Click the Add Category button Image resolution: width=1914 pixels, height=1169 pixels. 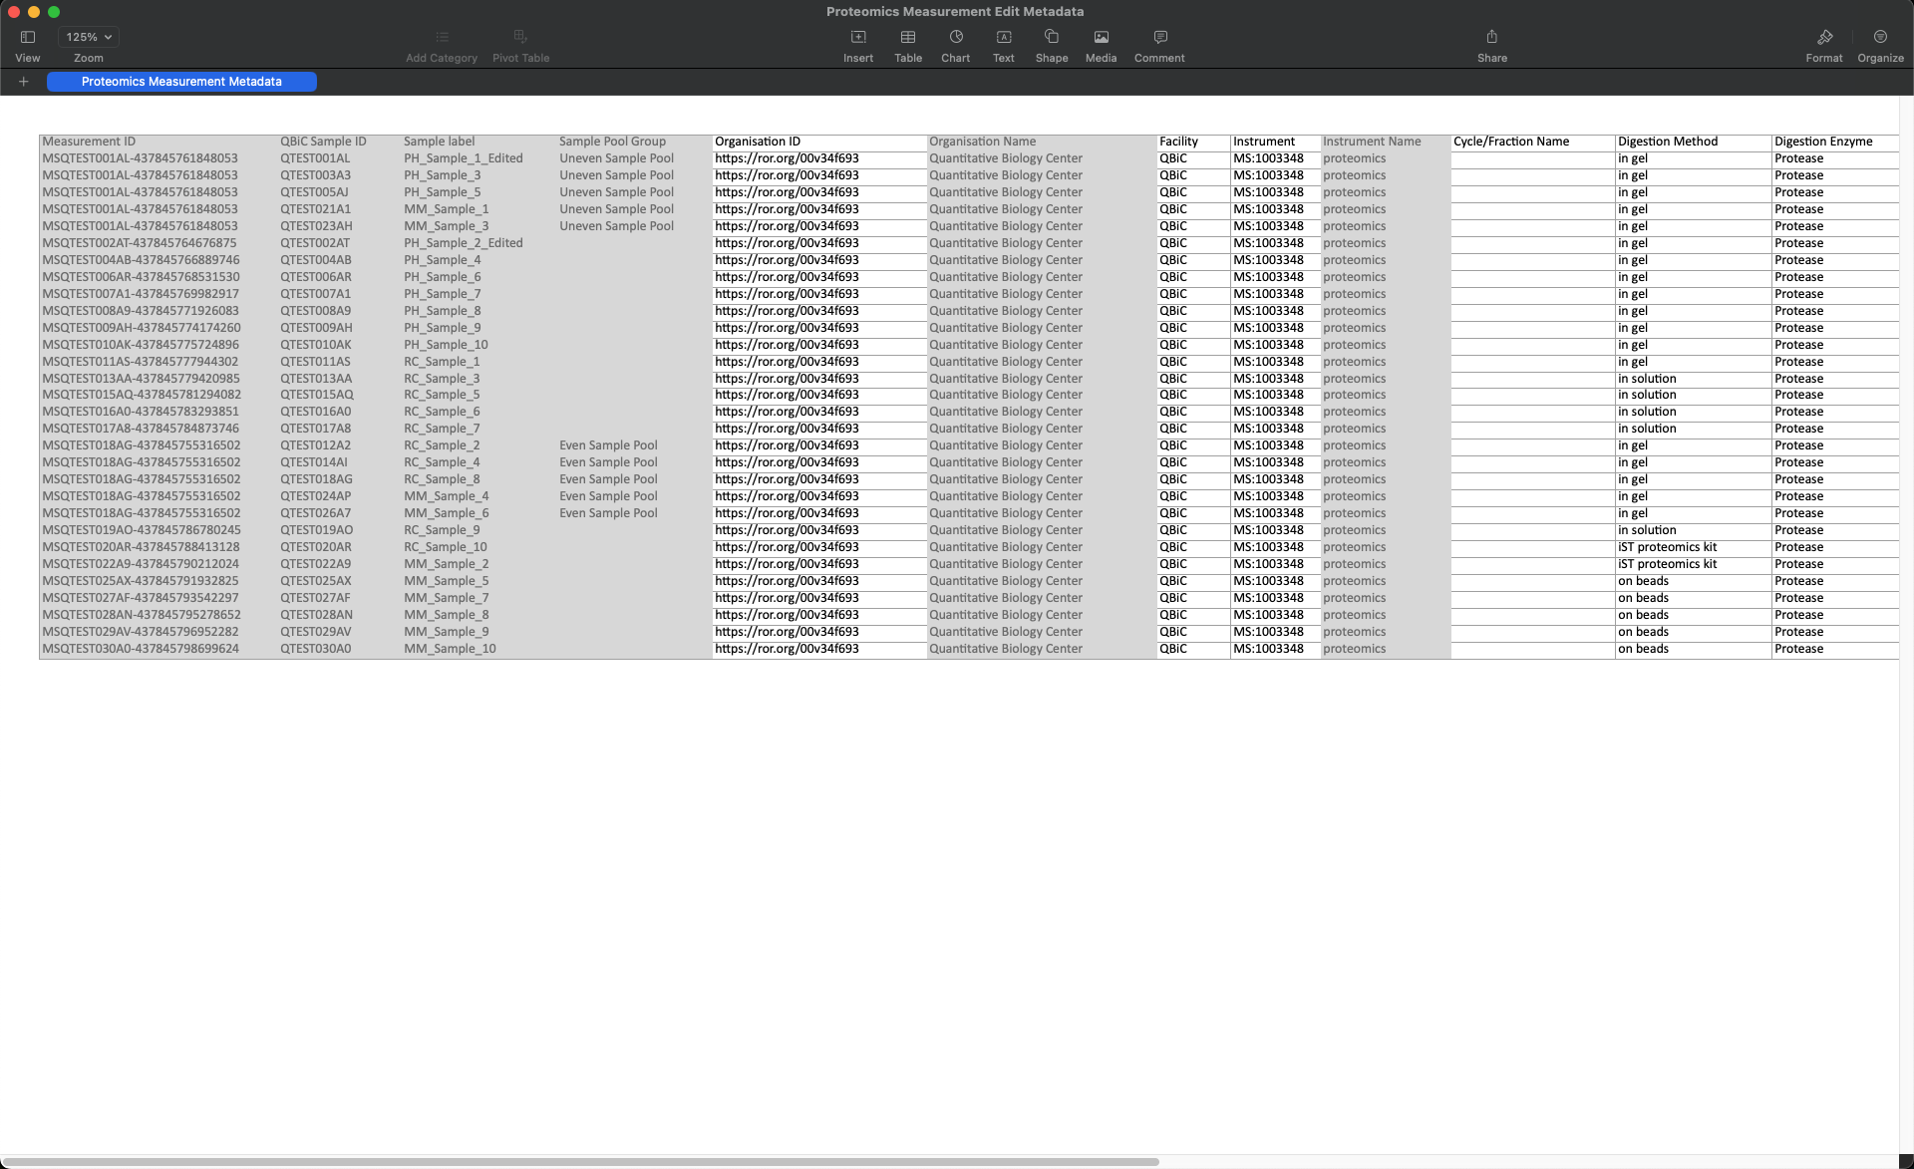tap(441, 45)
